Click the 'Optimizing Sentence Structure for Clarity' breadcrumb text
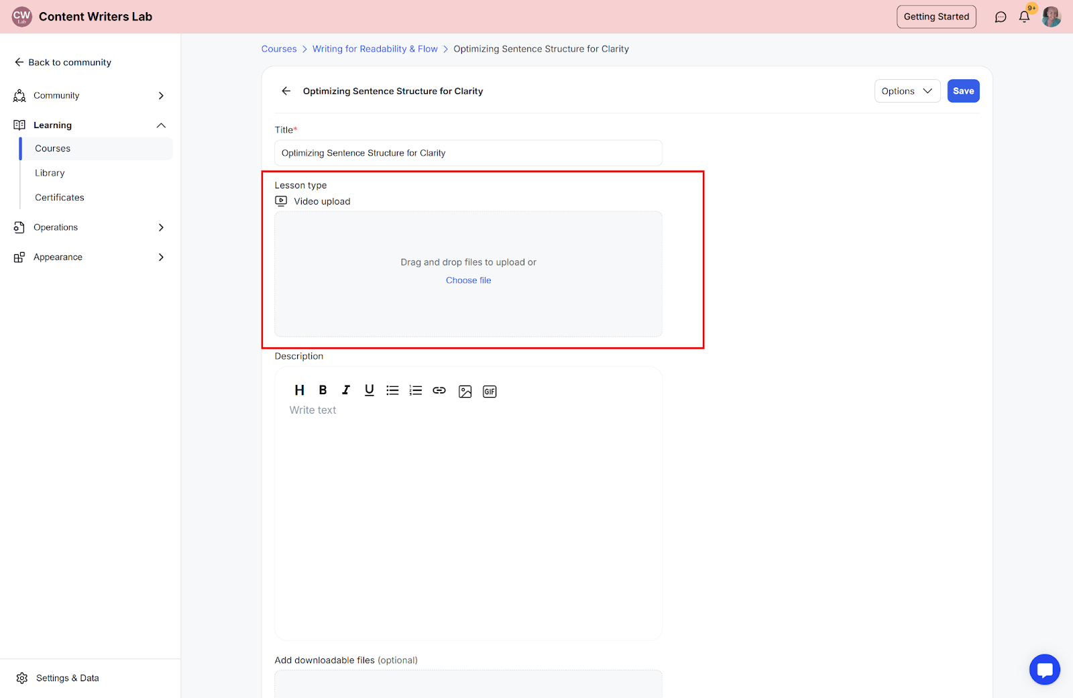Viewport: 1073px width, 698px height. (x=541, y=49)
